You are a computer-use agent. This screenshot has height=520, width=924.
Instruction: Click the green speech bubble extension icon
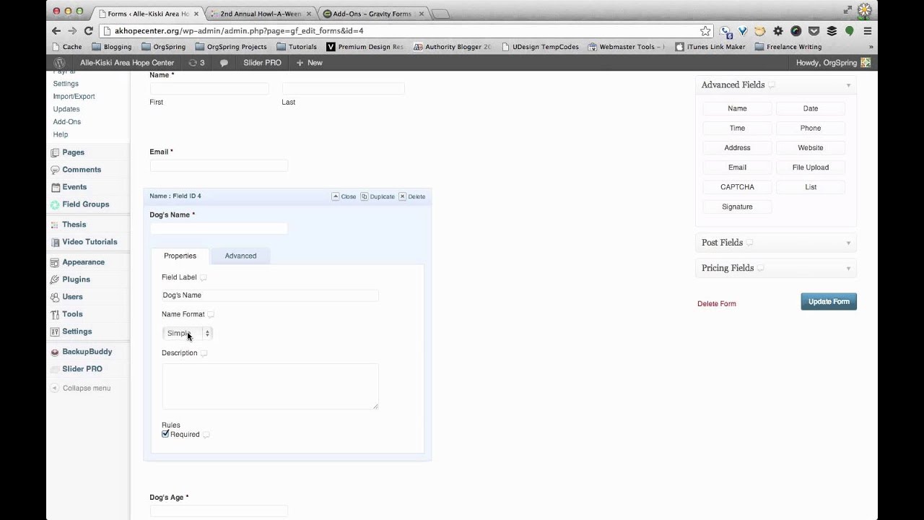[x=850, y=31]
